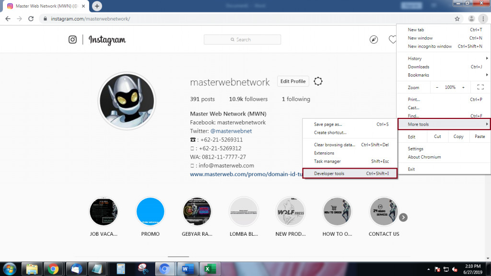Click the address bar URL
The width and height of the screenshot is (491, 276).
91,19
